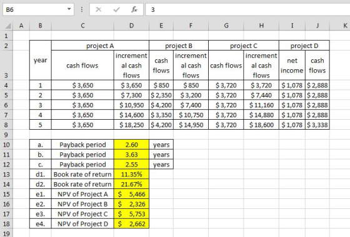The image size is (350, 237).
Task: Click the 'net income' header cell
Action: (x=292, y=65)
